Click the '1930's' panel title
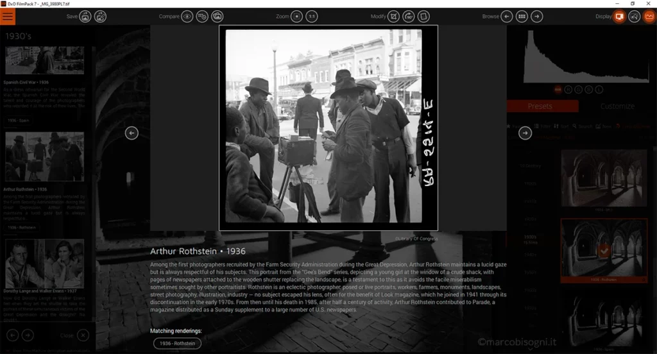657x354 pixels. pos(18,36)
